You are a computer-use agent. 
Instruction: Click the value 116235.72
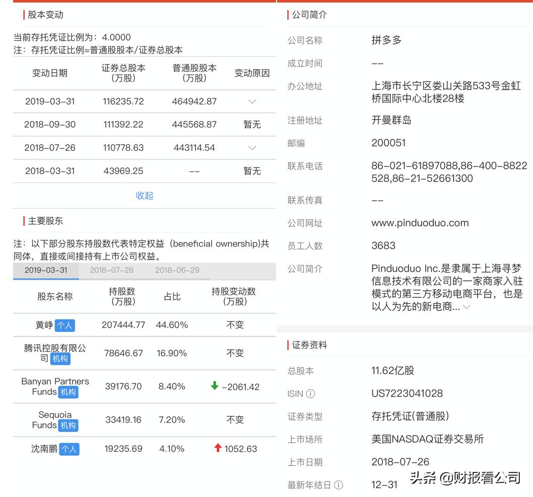(123, 101)
